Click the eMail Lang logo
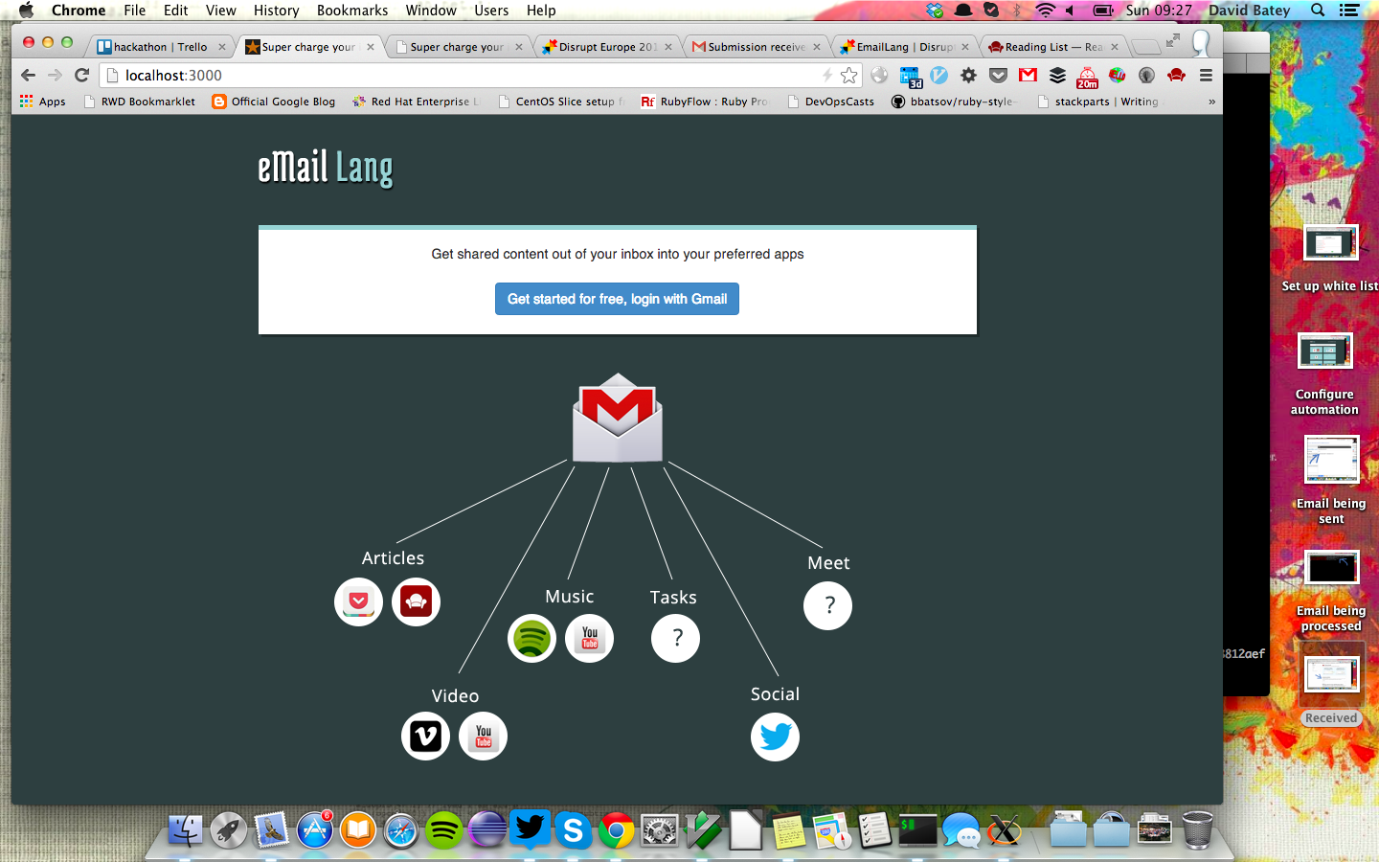This screenshot has width=1379, height=862. [x=326, y=168]
